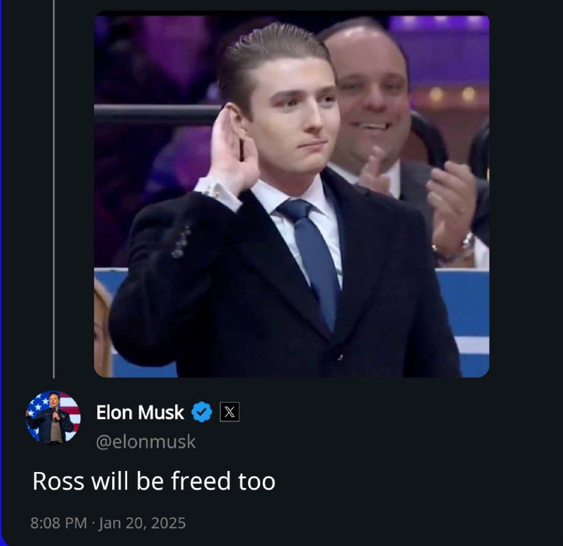
Task: Click the blue verified checkmark badge
Action: coord(202,412)
